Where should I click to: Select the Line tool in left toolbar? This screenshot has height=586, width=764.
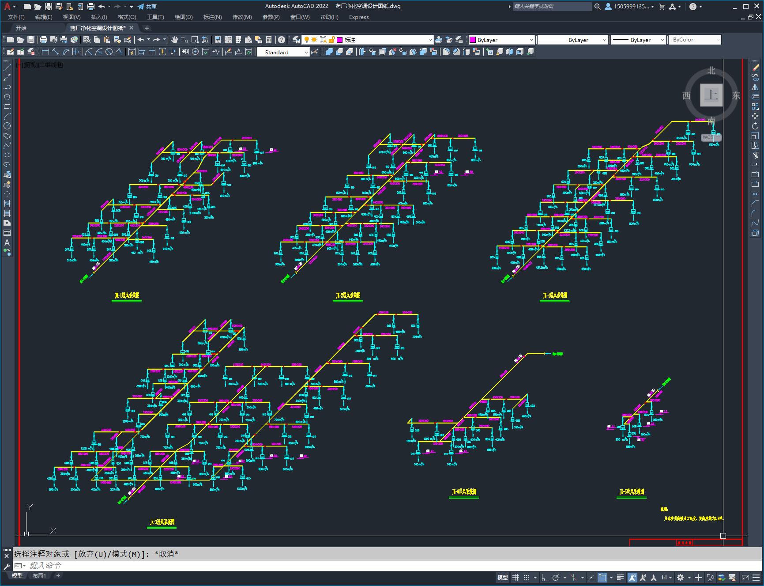(7, 68)
